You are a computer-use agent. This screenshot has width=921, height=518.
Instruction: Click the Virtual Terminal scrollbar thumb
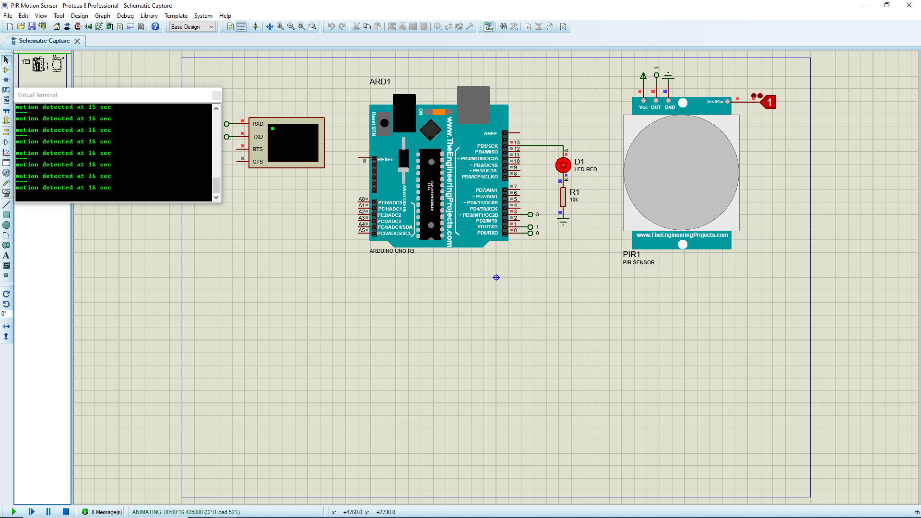pyautogui.click(x=216, y=185)
